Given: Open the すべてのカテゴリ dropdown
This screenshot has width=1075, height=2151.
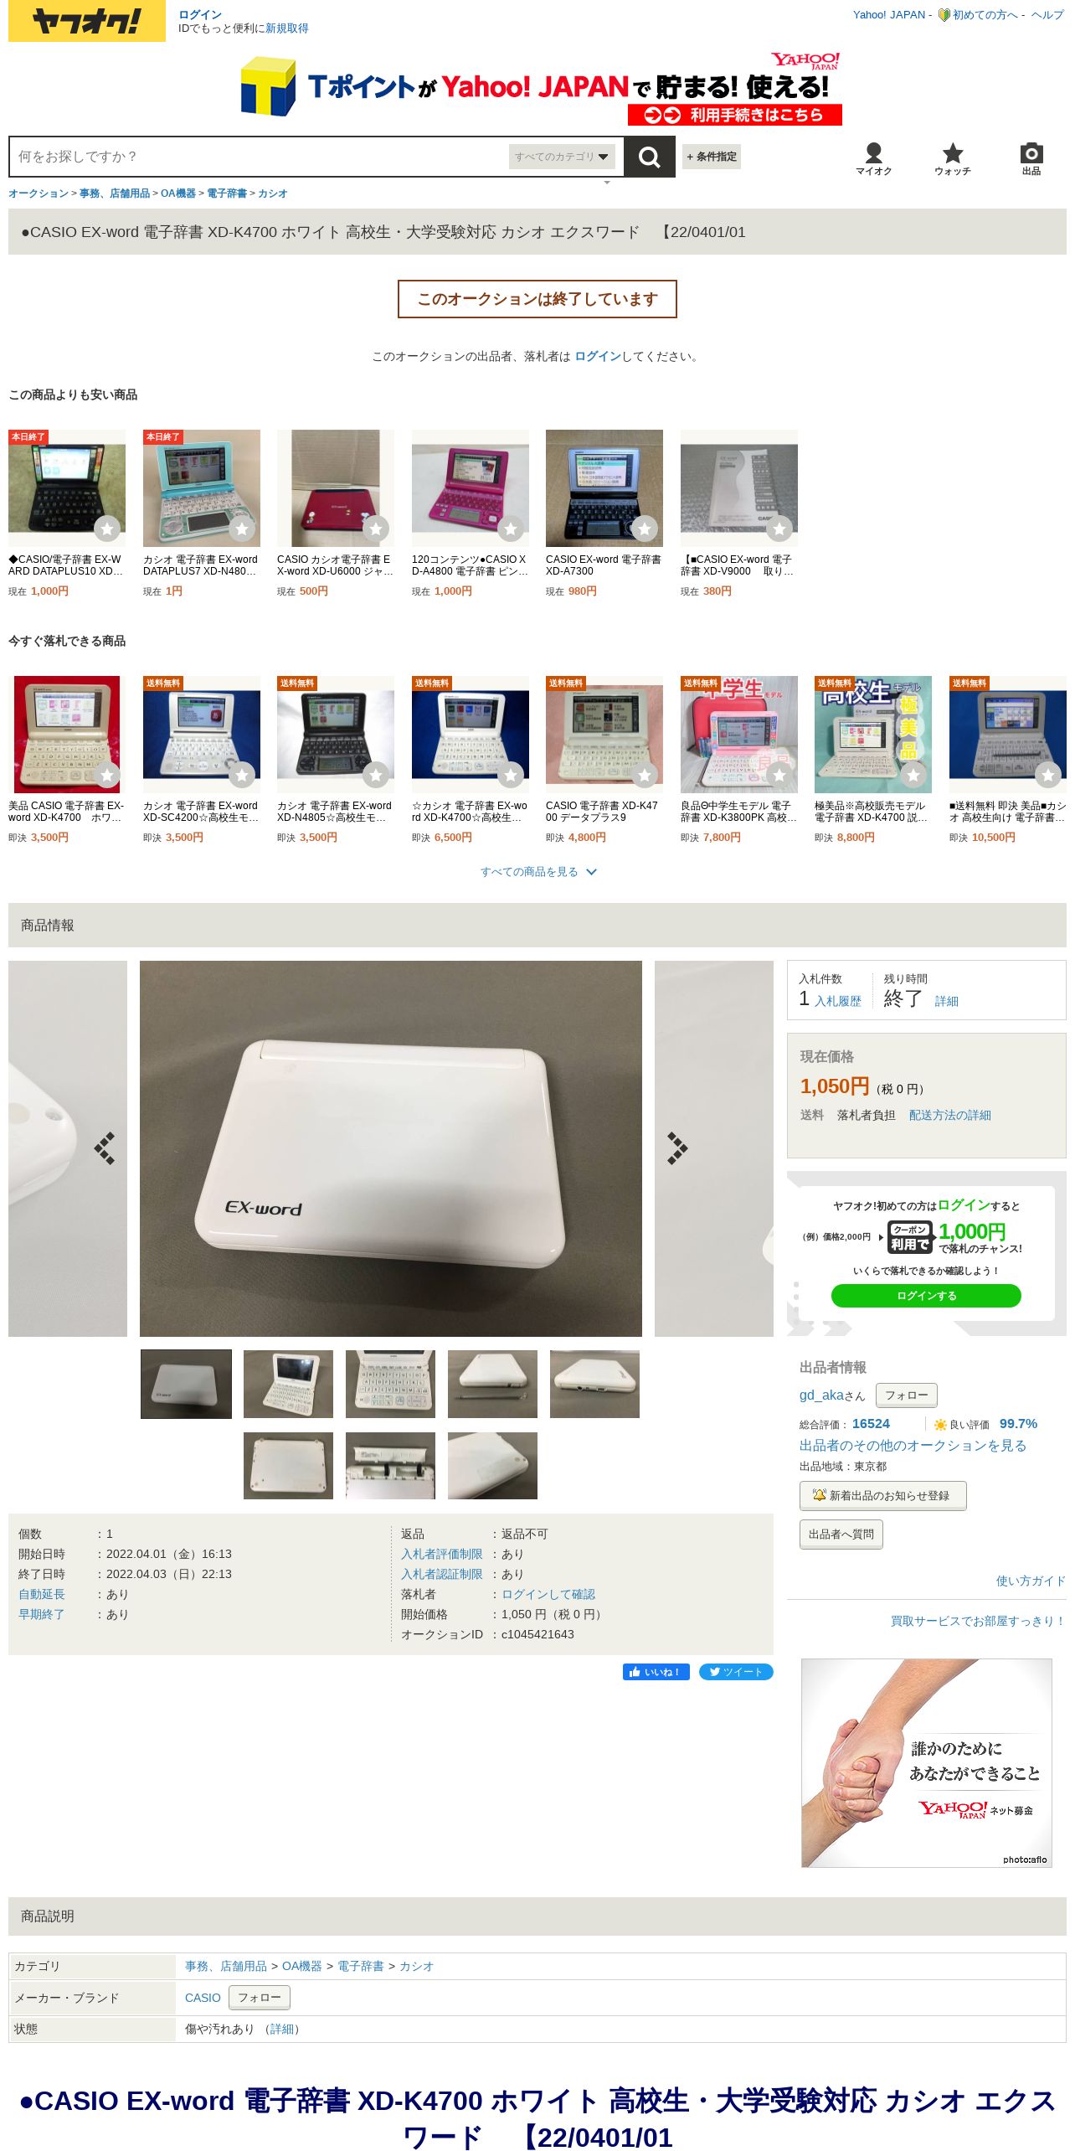Looking at the screenshot, I should coord(562,157).
